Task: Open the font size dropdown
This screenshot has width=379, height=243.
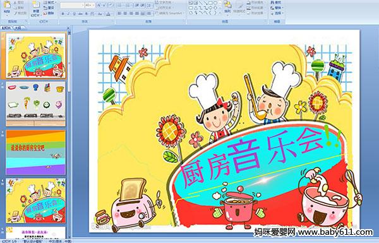Action: click(x=93, y=5)
